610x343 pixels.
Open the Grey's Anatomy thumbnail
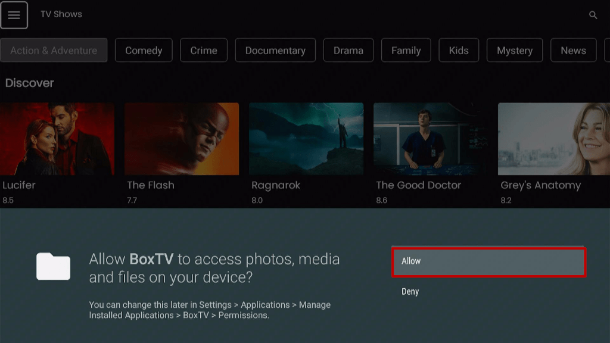click(554, 139)
